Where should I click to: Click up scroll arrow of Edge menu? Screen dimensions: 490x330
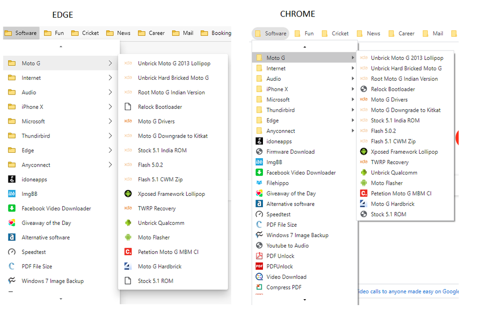pos(61,47)
